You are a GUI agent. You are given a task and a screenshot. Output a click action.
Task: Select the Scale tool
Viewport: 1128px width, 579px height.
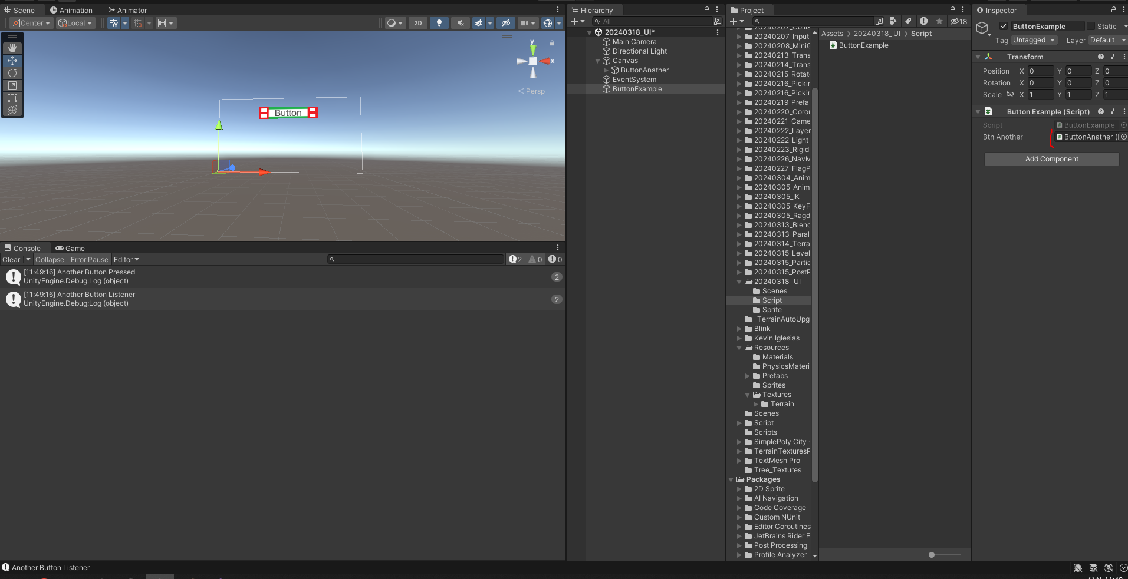click(x=12, y=85)
